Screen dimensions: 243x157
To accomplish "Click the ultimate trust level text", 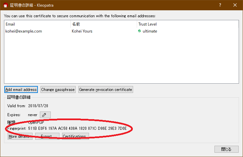I will pos(150,31).
